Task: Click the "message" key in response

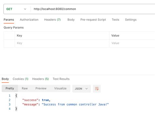Action: 30,104
